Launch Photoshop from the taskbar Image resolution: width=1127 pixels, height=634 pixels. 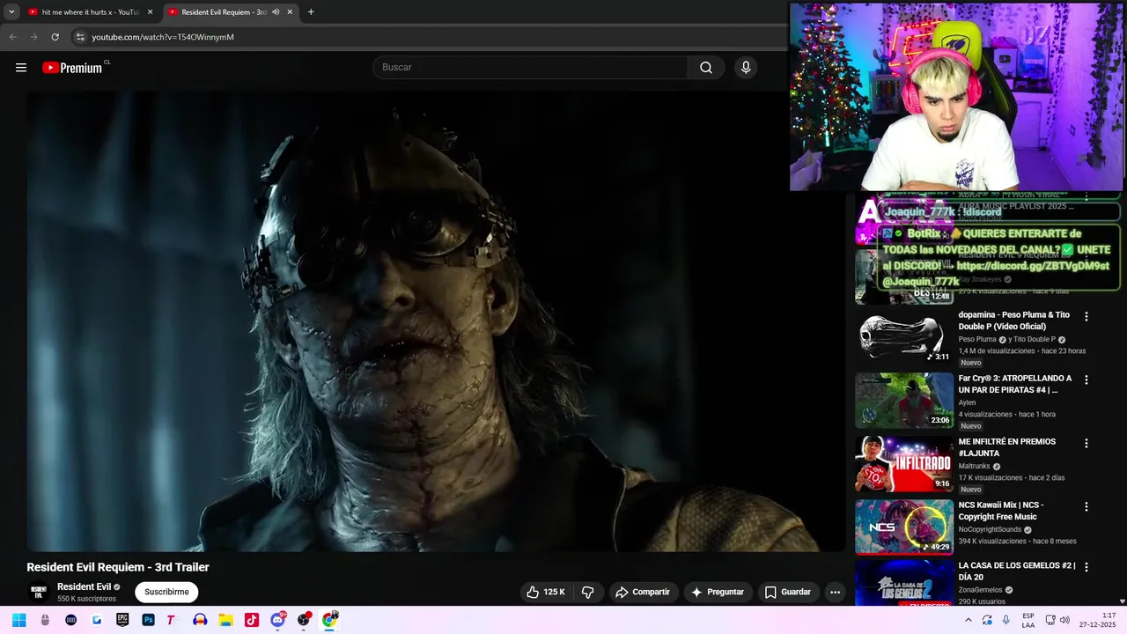148,620
